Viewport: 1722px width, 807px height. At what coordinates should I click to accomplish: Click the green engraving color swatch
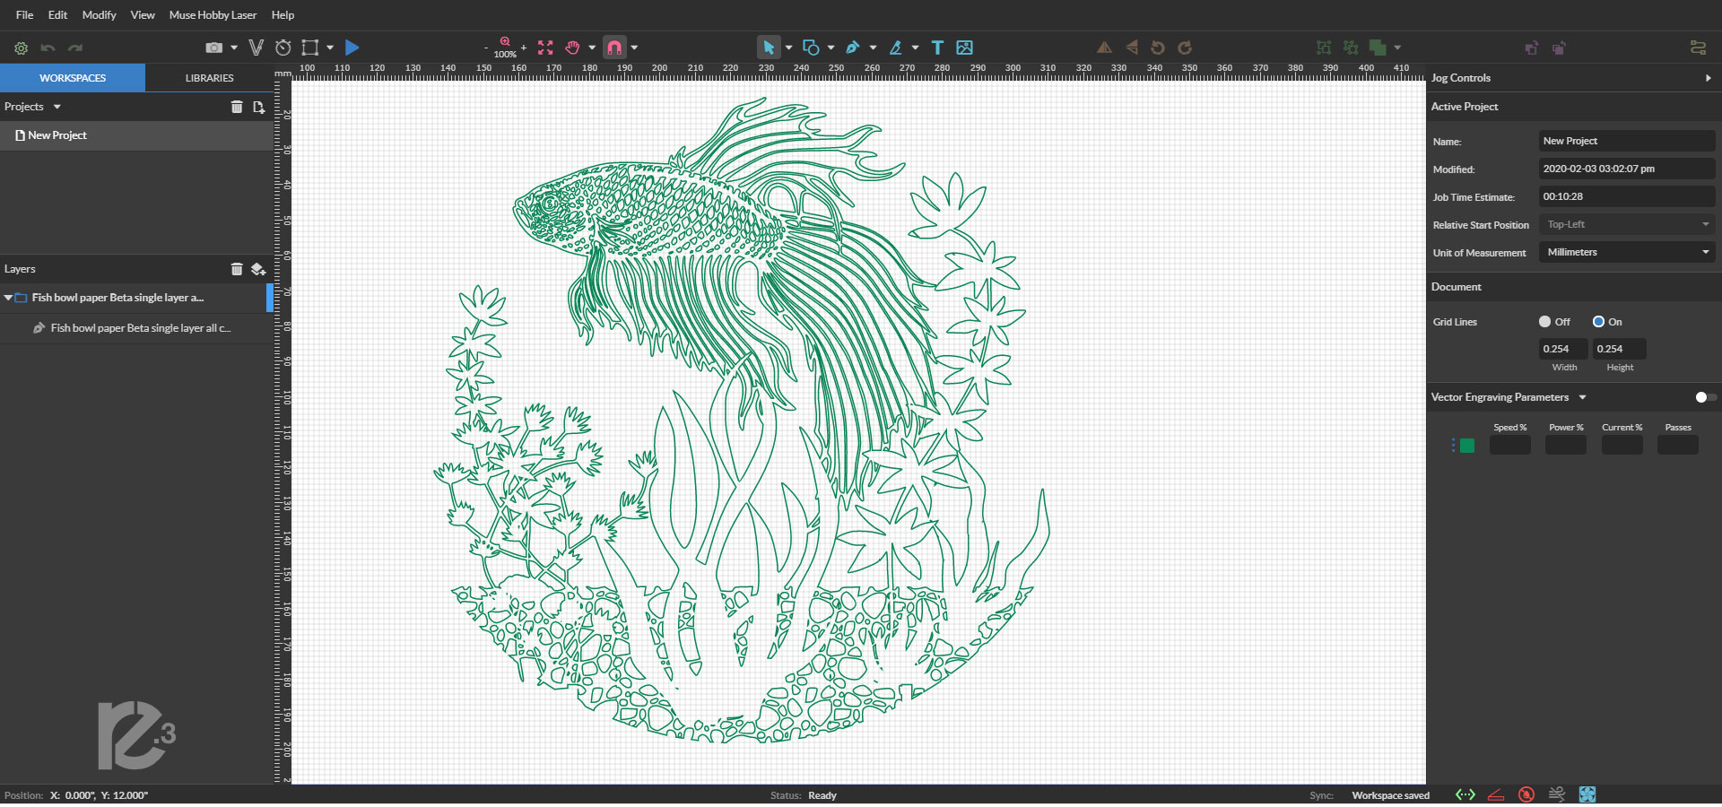pos(1467,446)
